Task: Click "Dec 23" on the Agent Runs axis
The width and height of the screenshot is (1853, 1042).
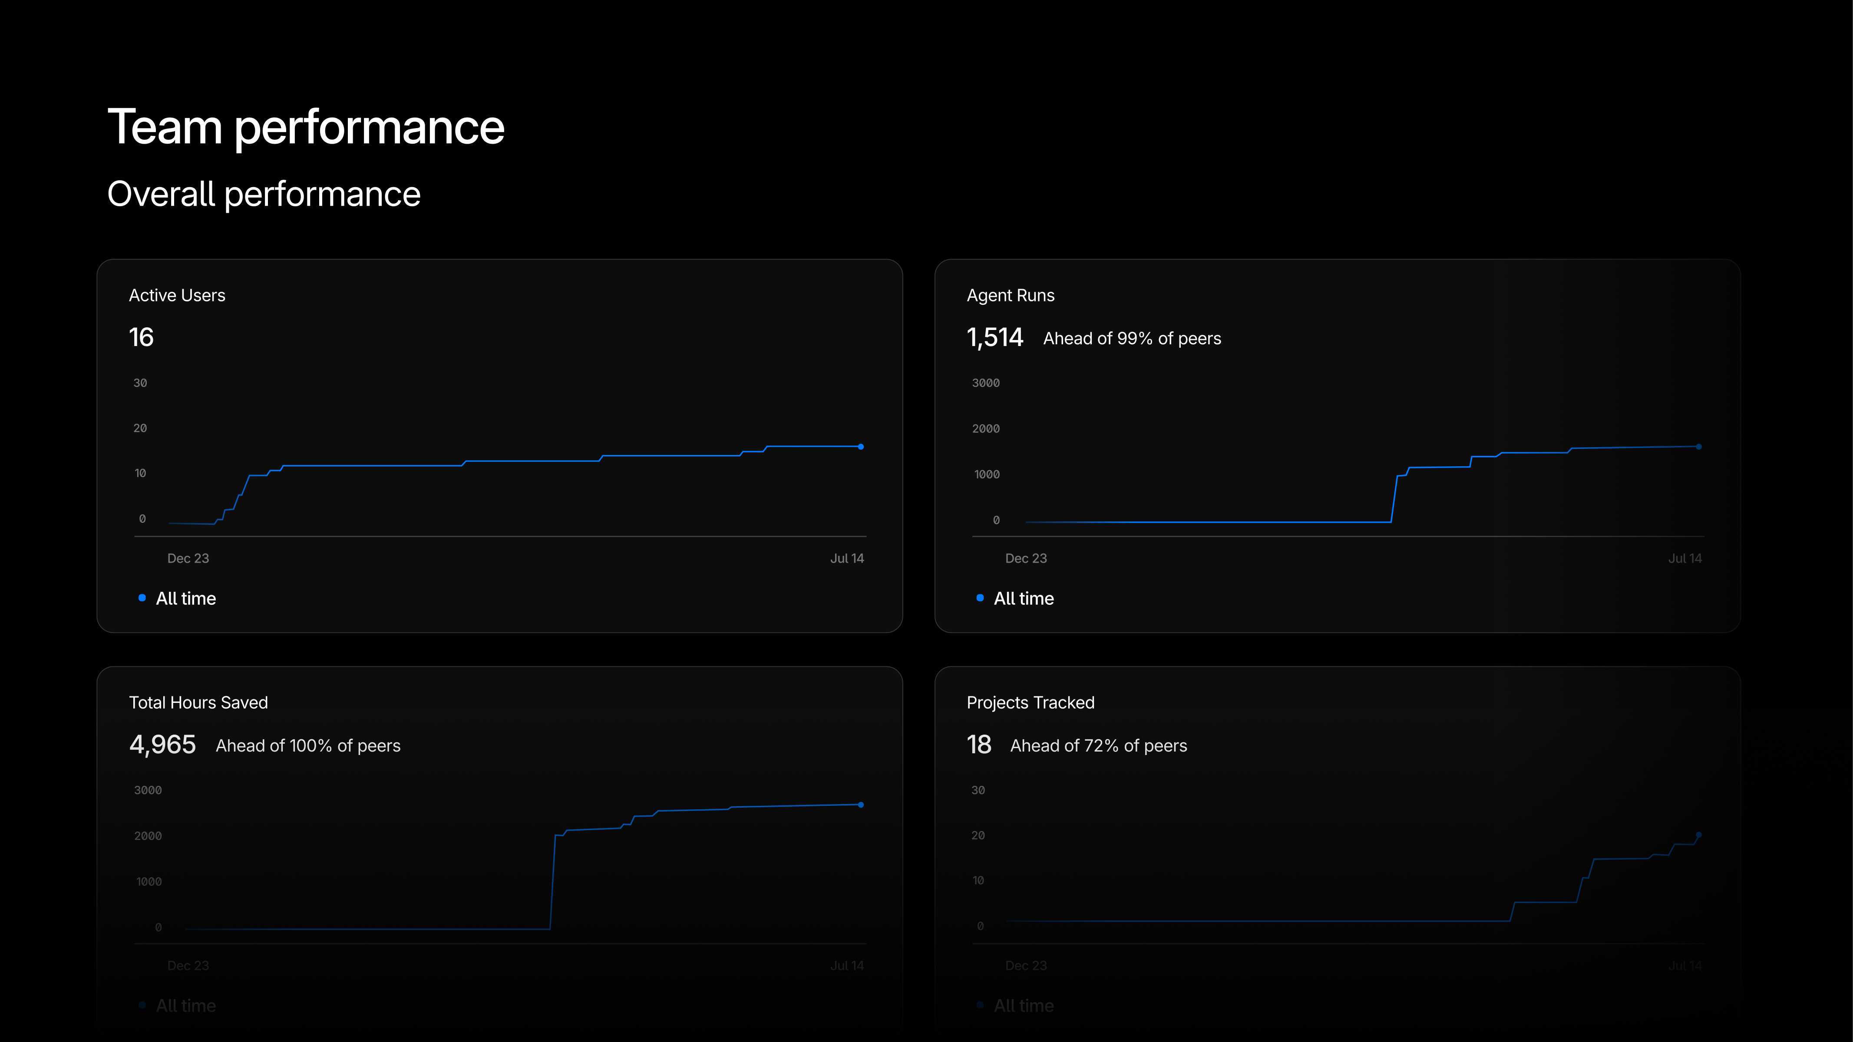Action: tap(1027, 558)
